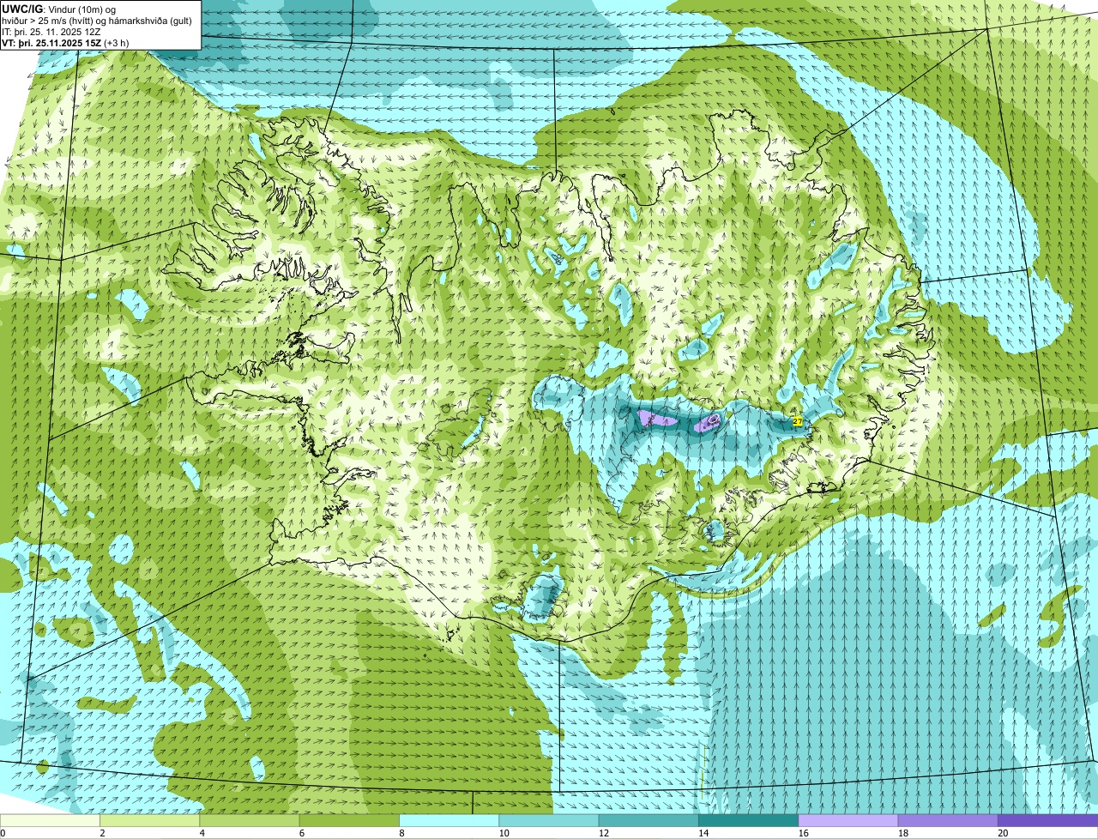Click the "4" scale label under the colorbar
Screen dimensions: 1098x839
(x=202, y=833)
